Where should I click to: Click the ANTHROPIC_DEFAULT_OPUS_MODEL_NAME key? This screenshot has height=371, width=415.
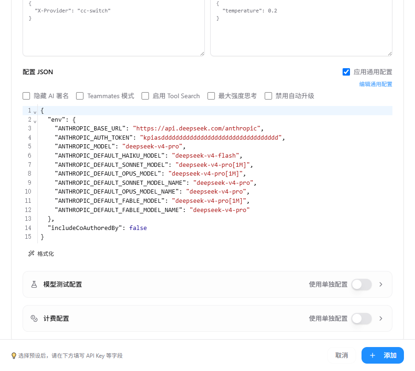click(117, 192)
